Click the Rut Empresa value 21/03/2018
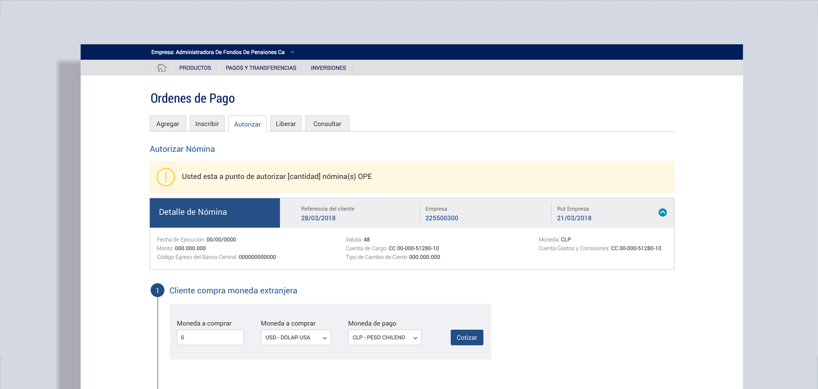 574,218
